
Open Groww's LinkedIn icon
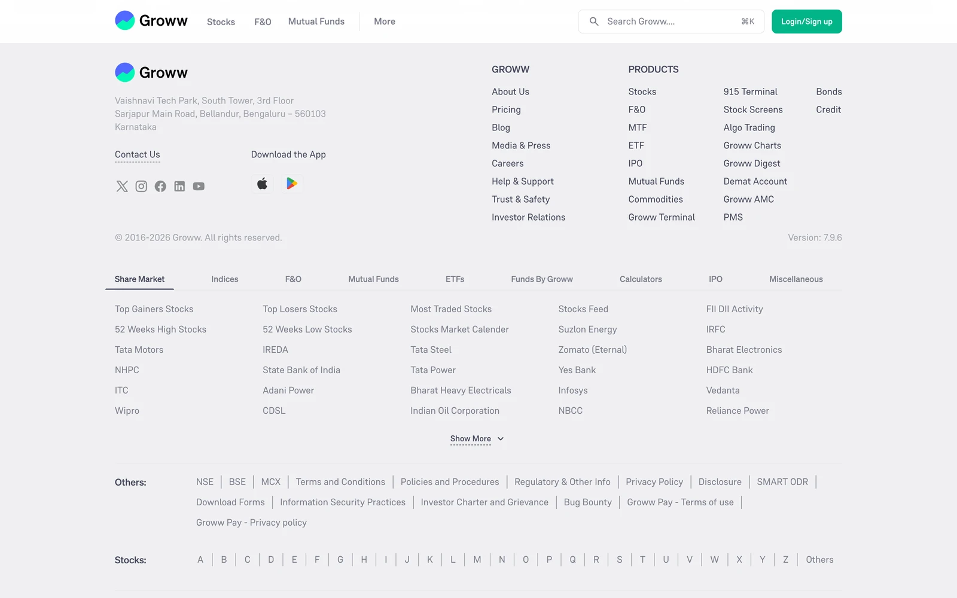(x=179, y=187)
